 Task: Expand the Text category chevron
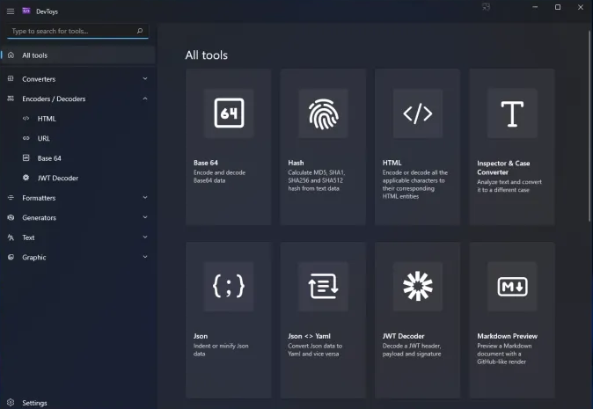click(x=145, y=237)
